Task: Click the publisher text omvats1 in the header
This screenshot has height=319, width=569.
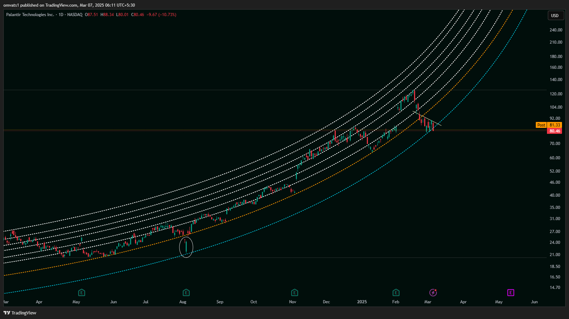Action: [11, 5]
